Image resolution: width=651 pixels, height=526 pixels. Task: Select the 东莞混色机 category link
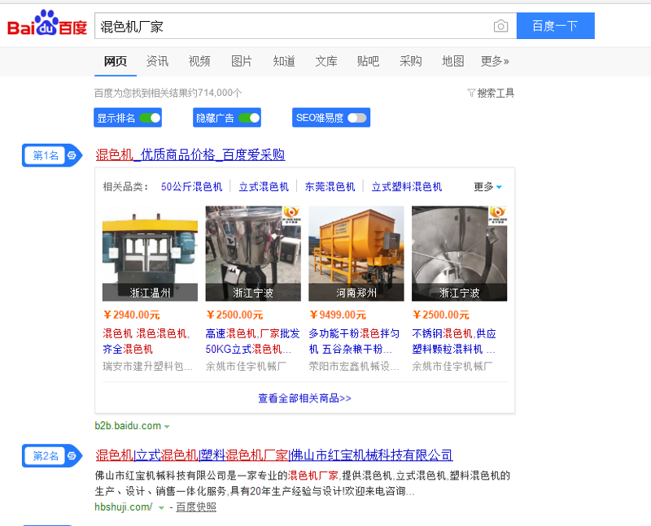tap(330, 187)
